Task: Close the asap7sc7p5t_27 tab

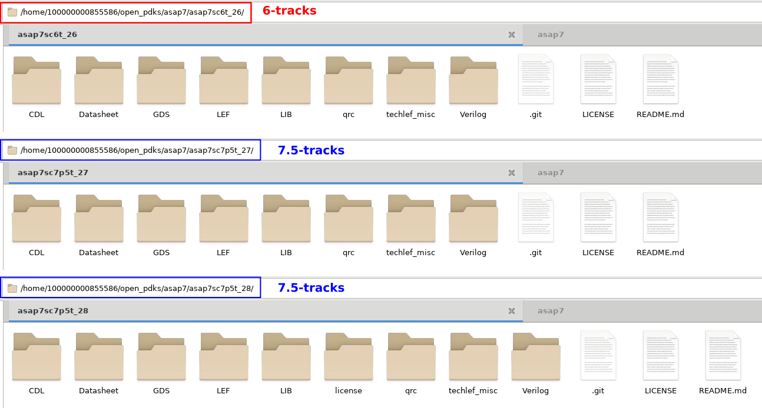Action: [512, 173]
